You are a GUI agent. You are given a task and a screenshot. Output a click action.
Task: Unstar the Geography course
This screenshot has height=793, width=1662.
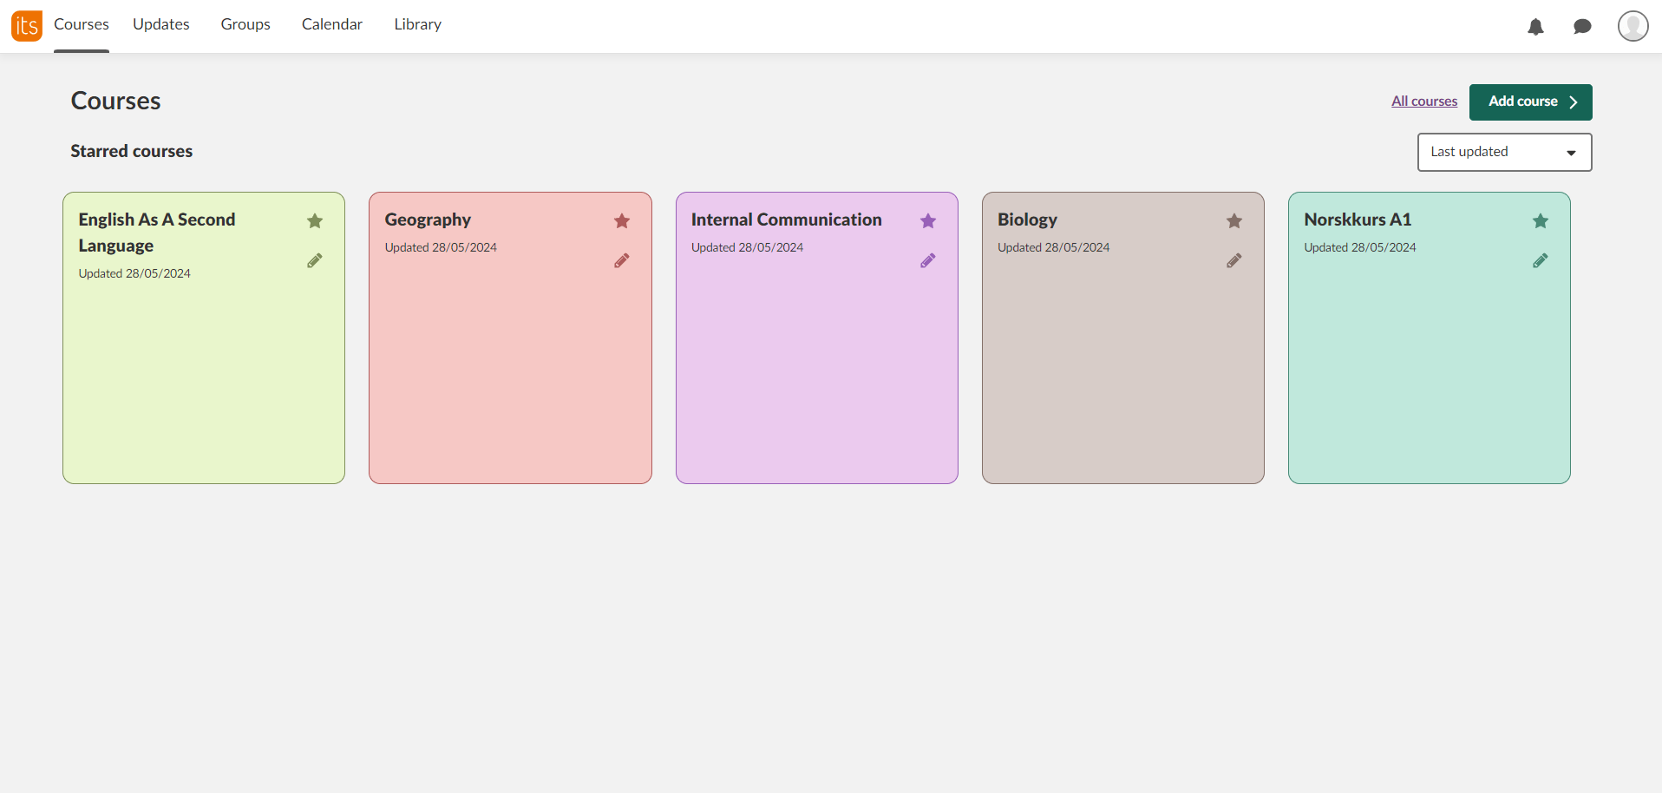pos(622,221)
